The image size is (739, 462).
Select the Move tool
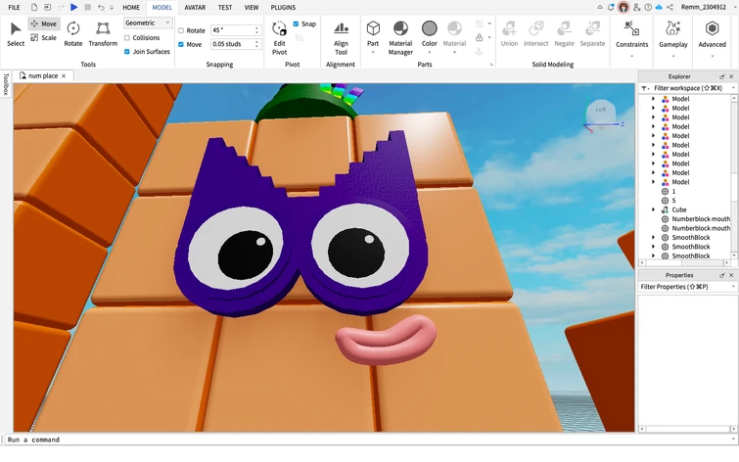42,23
